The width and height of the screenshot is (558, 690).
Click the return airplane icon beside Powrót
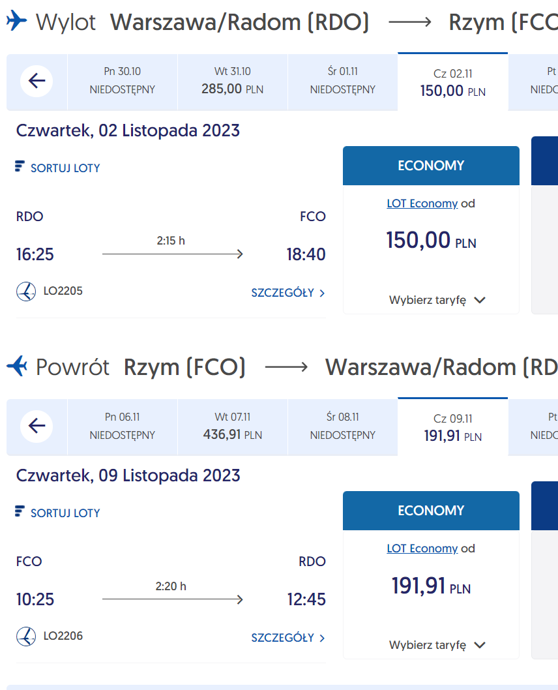pyautogui.click(x=17, y=366)
